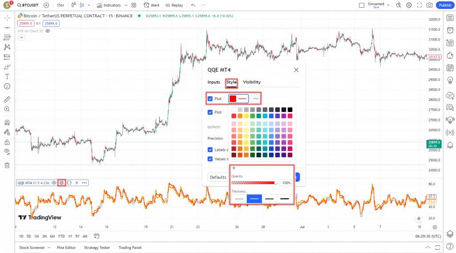The image size is (456, 253).
Task: Open the Strategy Tester tab
Action: [97, 248]
